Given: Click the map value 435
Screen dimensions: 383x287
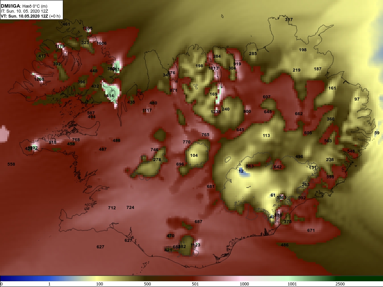Looking at the screenshot, I should (131, 102).
